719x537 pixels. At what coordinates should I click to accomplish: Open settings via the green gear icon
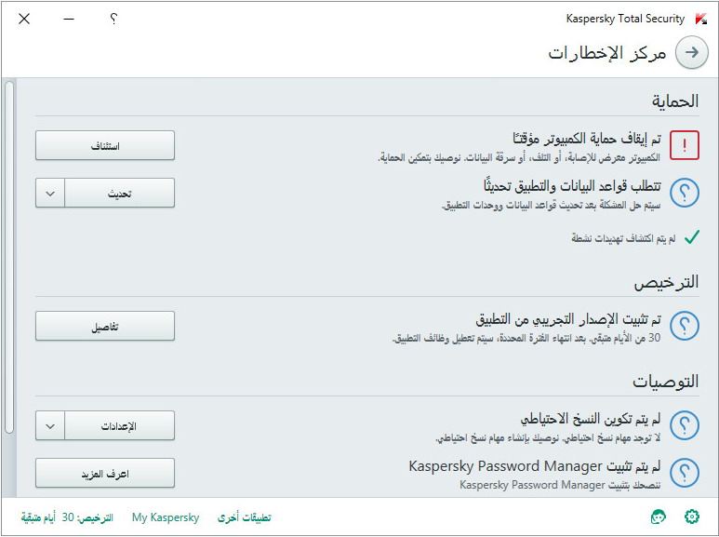point(691,517)
